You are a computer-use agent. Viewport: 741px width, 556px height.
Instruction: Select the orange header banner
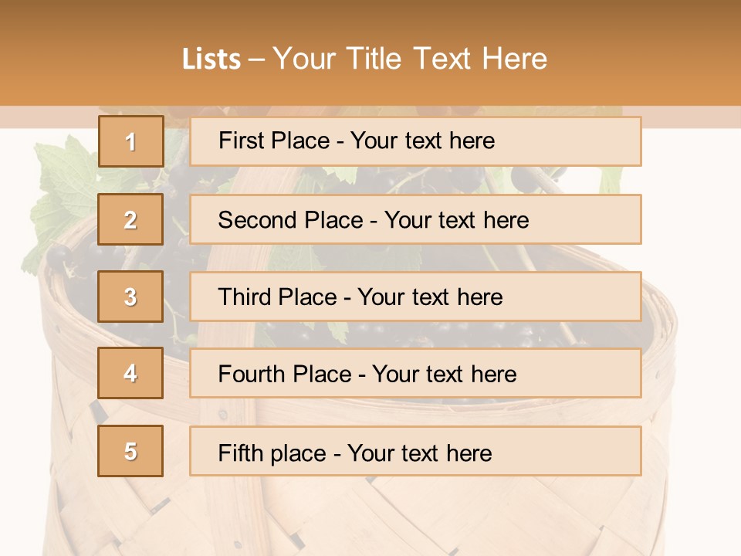(x=370, y=53)
